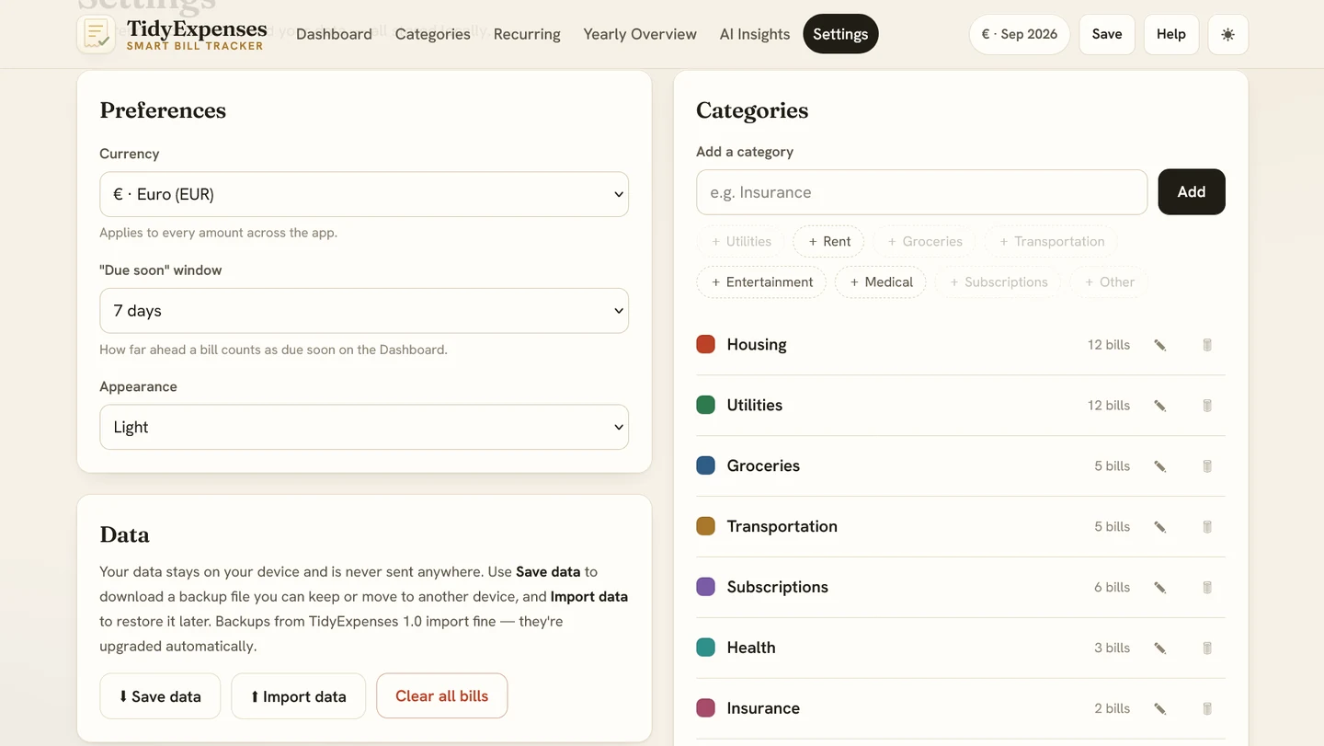Toggle the light/dark theme sun icon
Screen dimensions: 1324x746
point(1228,34)
